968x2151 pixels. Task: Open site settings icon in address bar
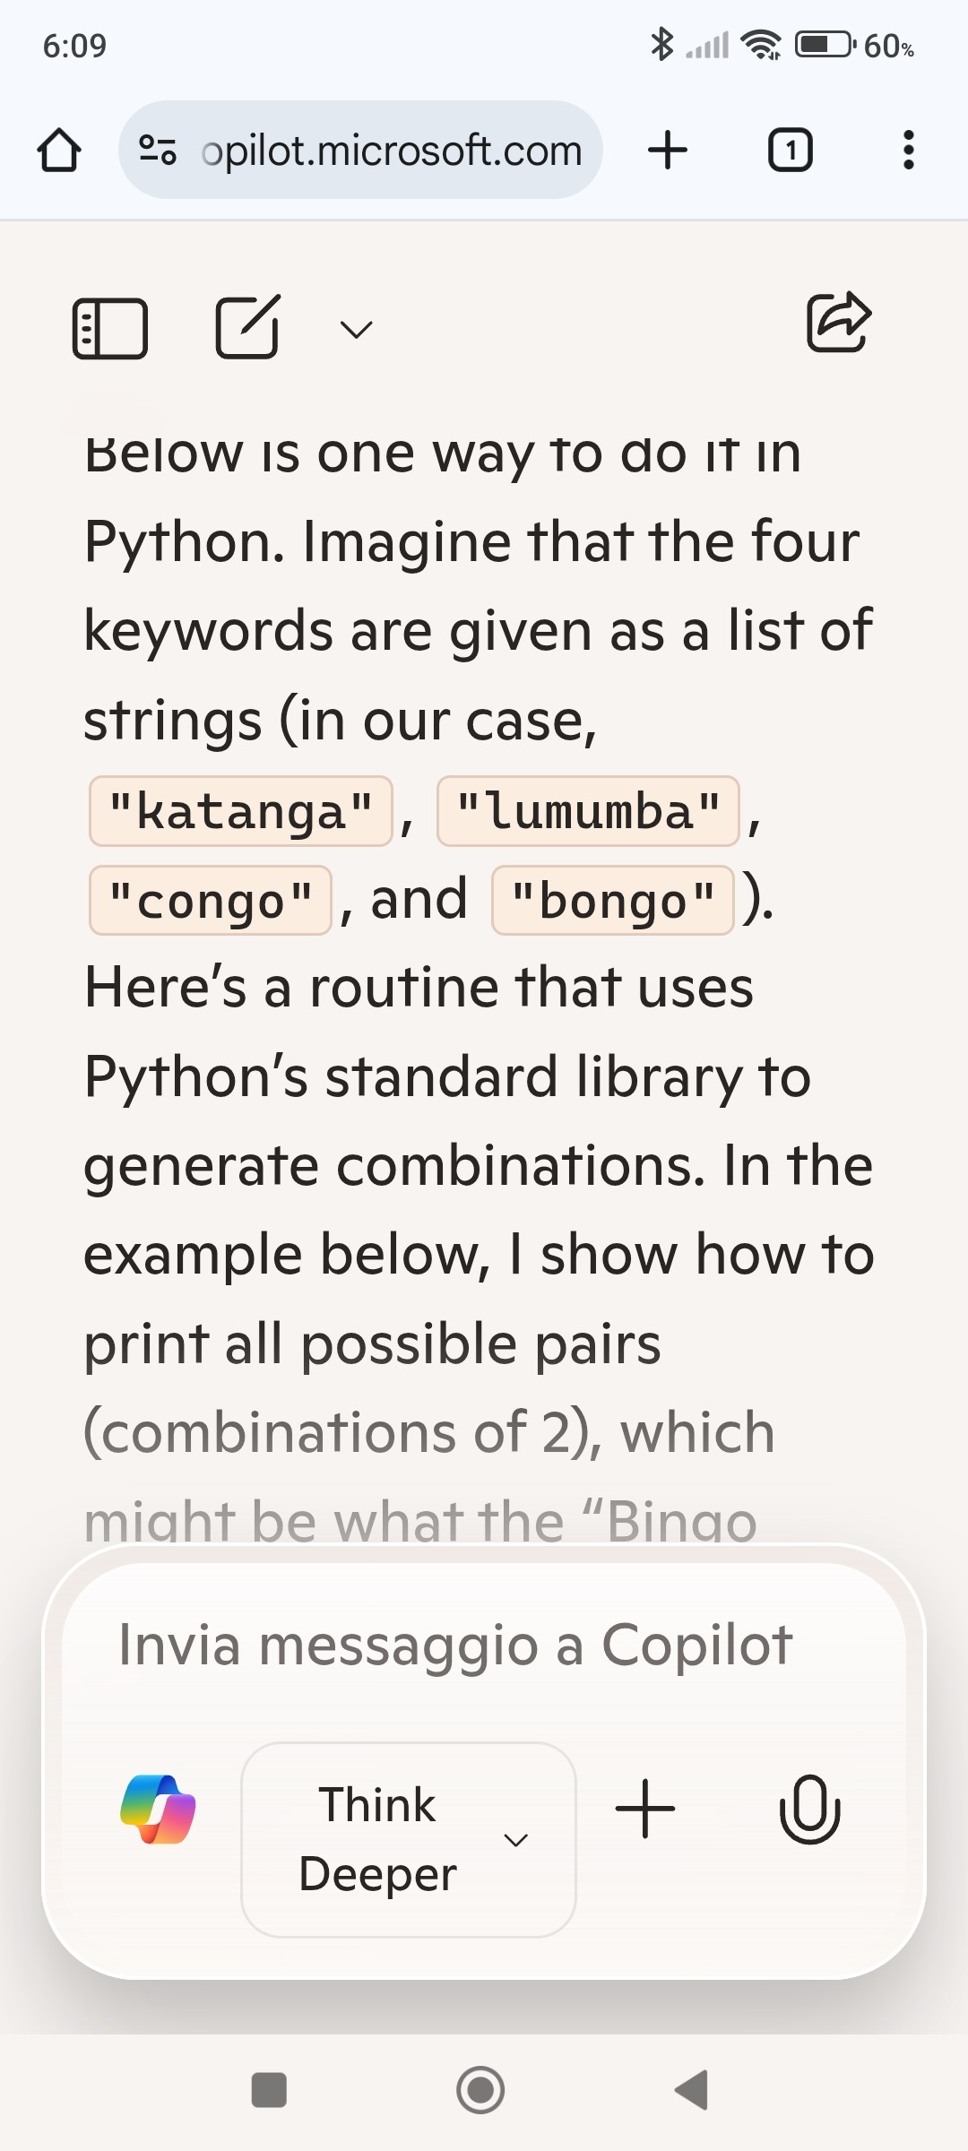click(158, 150)
